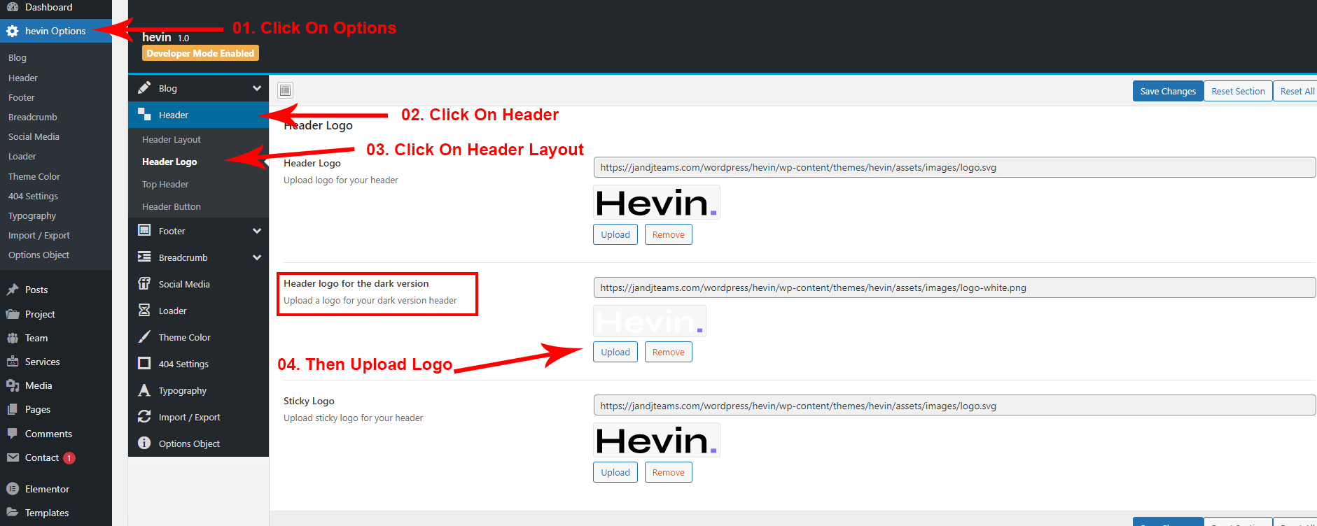Expand the Footer section chevron
The image size is (1317, 526).
[257, 231]
